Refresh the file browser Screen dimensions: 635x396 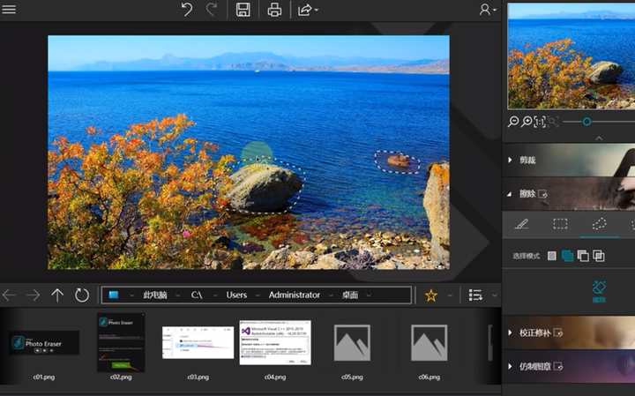(x=82, y=295)
